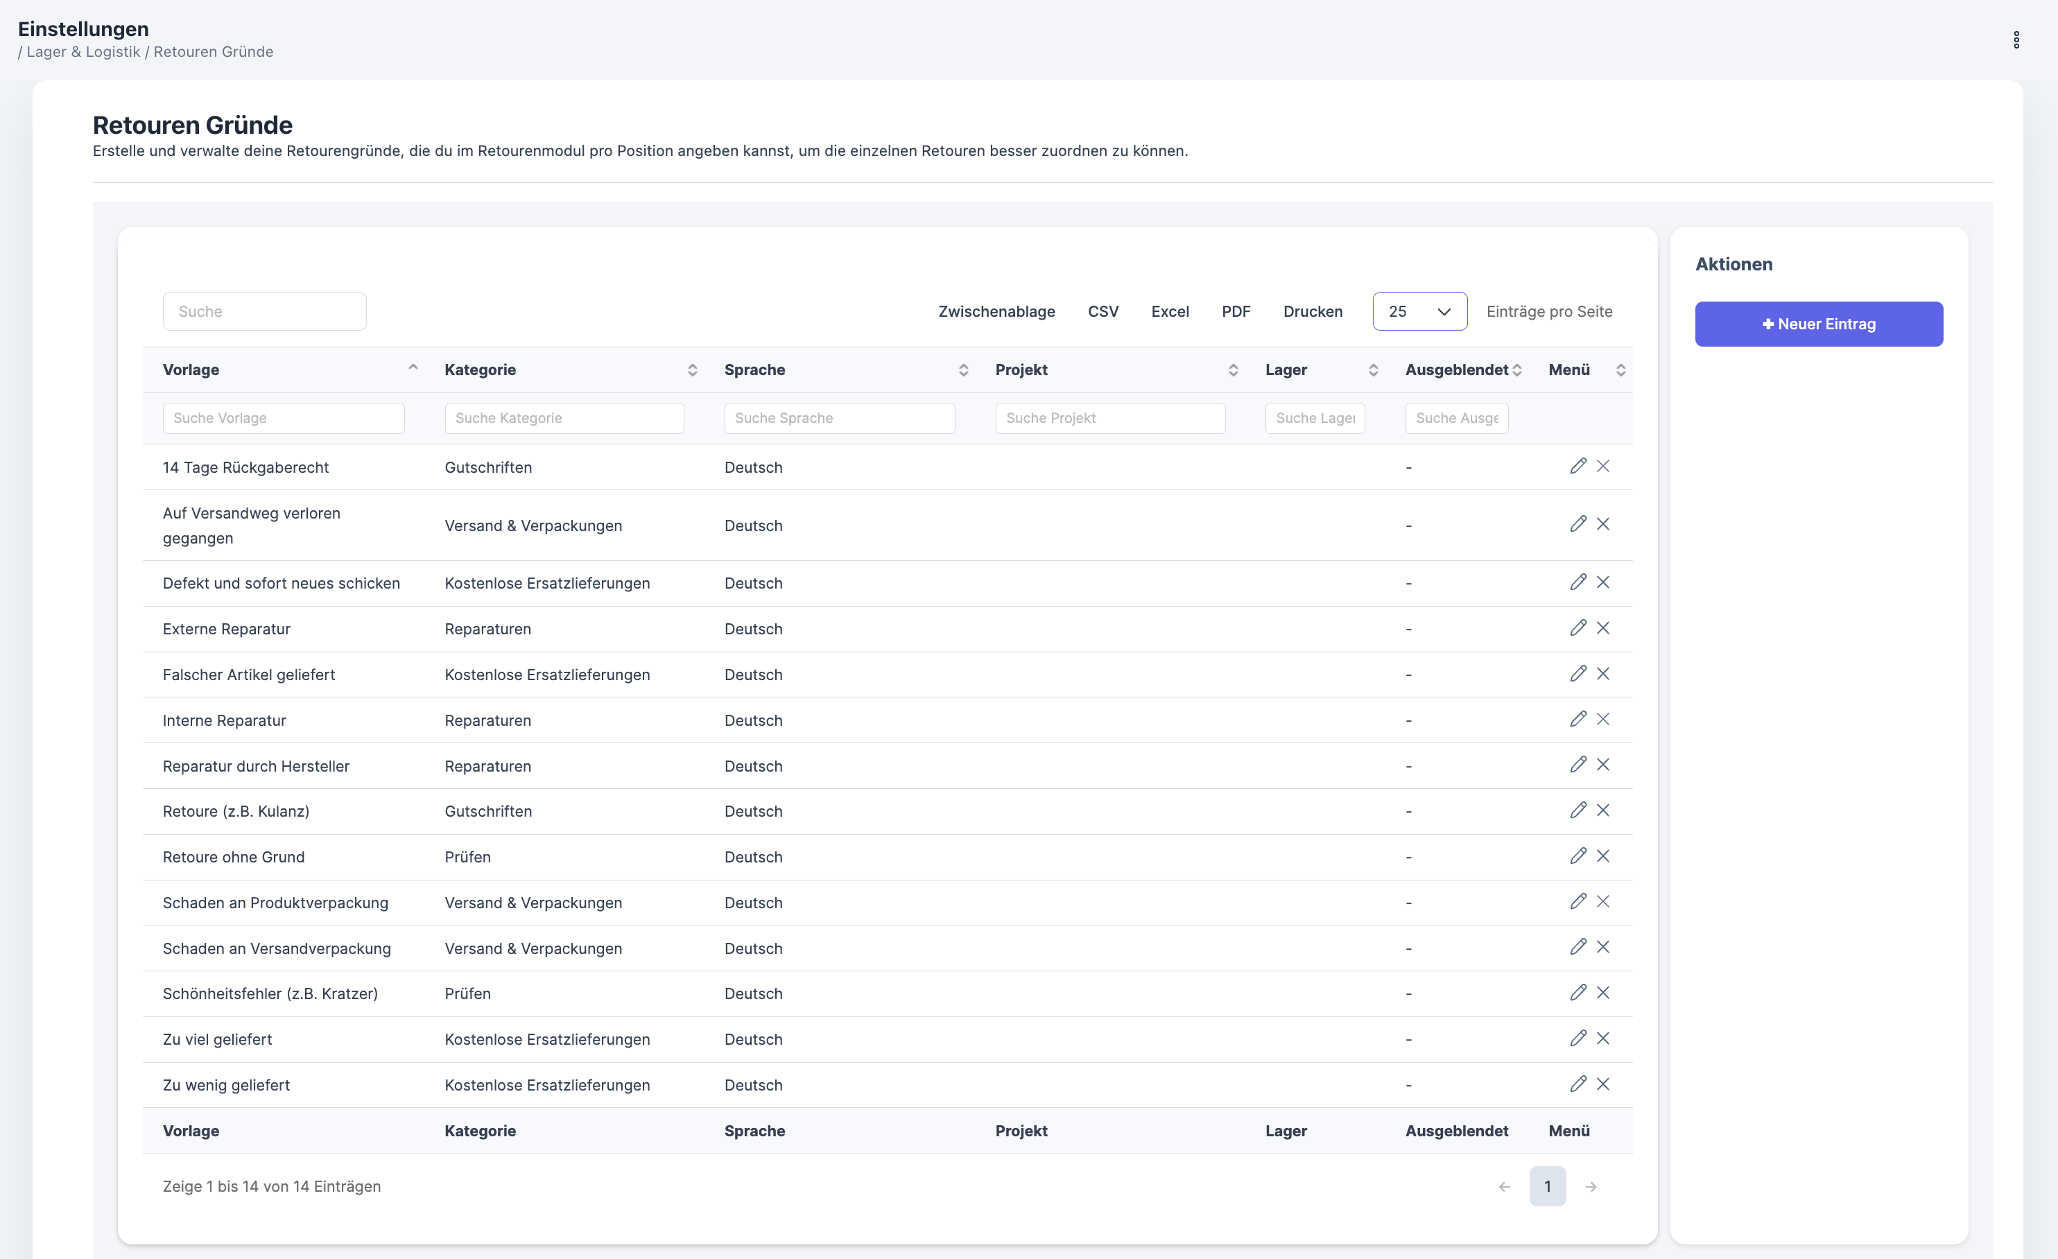This screenshot has width=2058, height=1259.
Task: Open entries per page dropdown showing 25
Action: click(1420, 311)
